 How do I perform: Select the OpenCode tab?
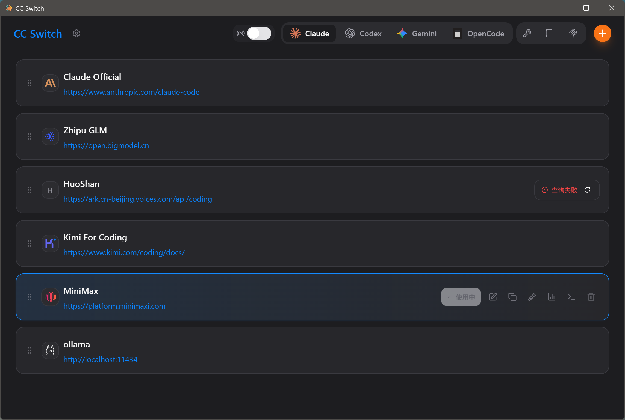tap(479, 33)
